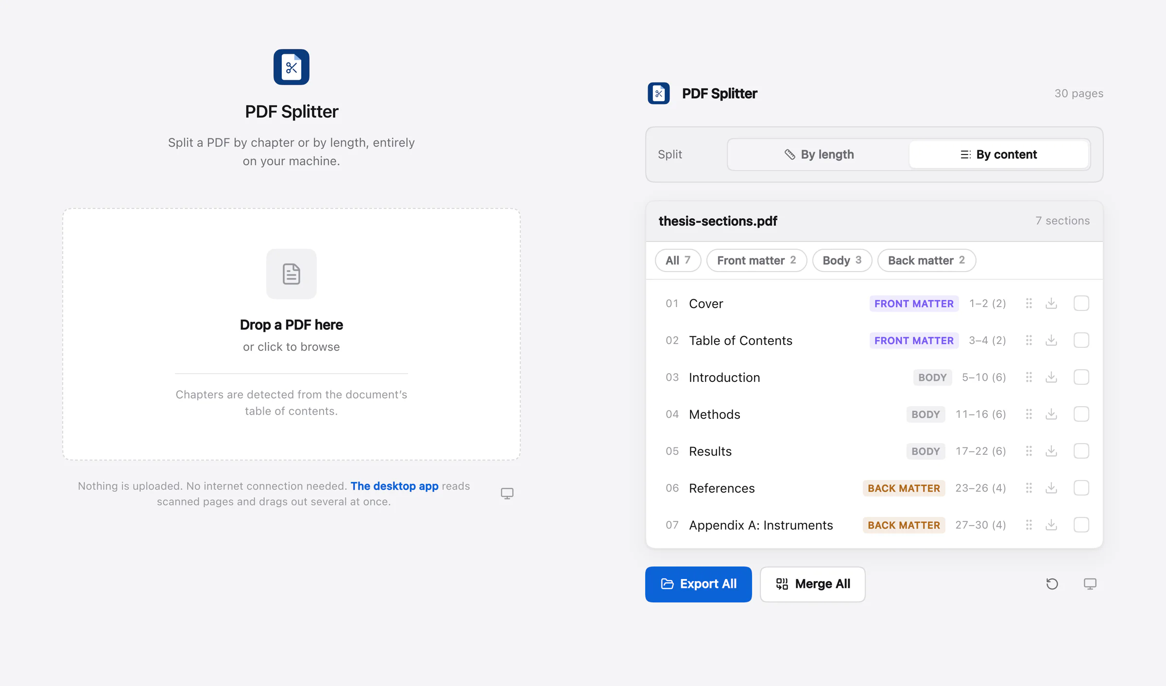Check the Results section checkbox

[1081, 451]
